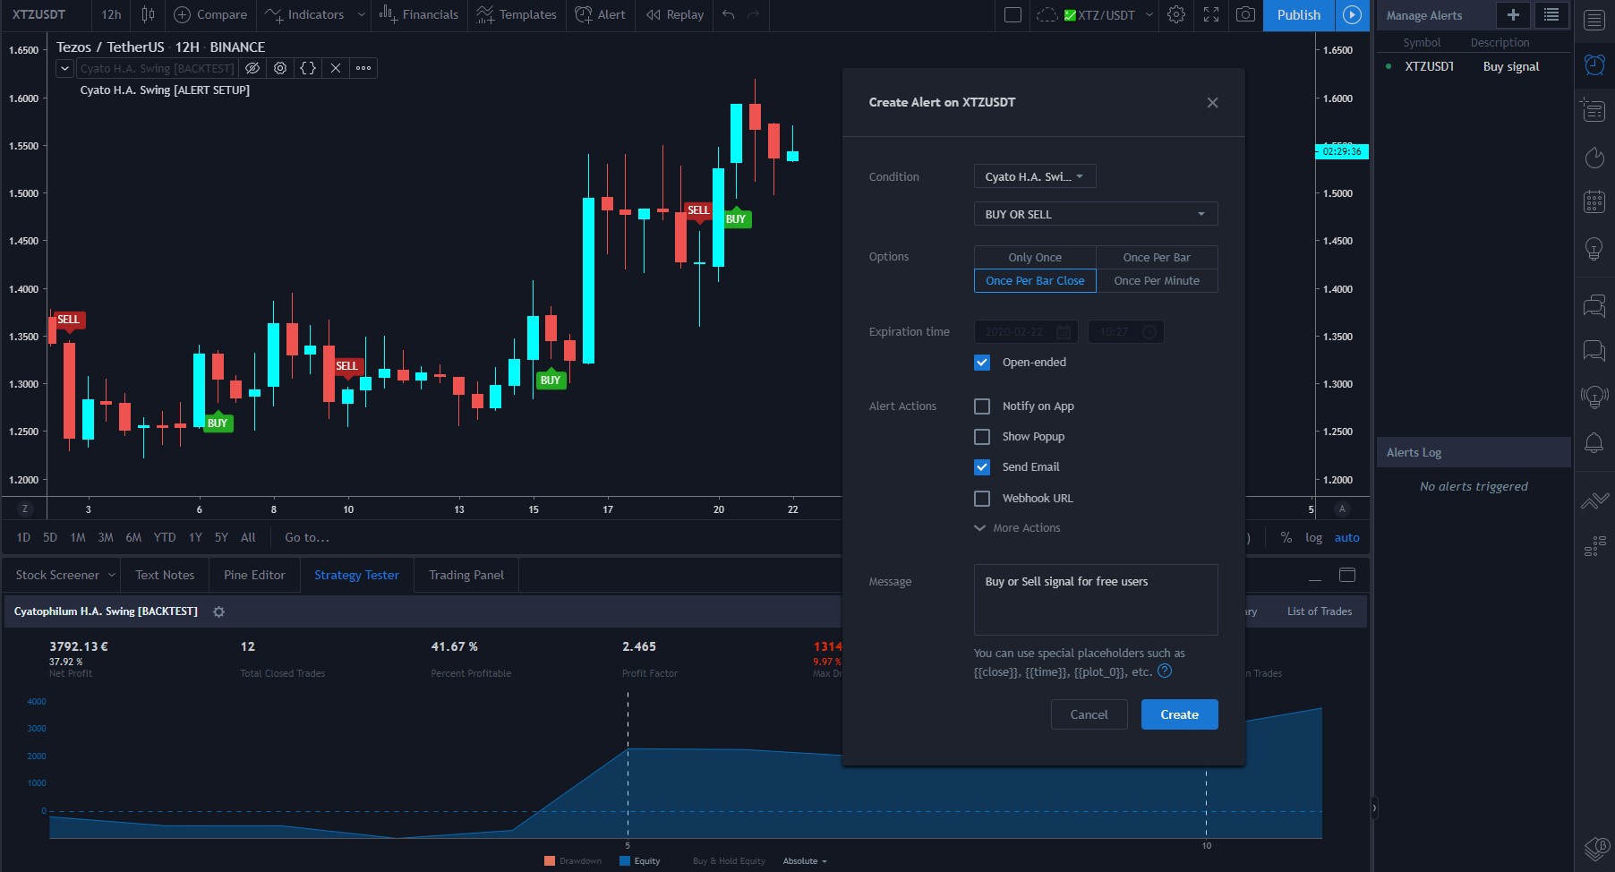
Task: Select the Only Once option
Action: pos(1035,257)
